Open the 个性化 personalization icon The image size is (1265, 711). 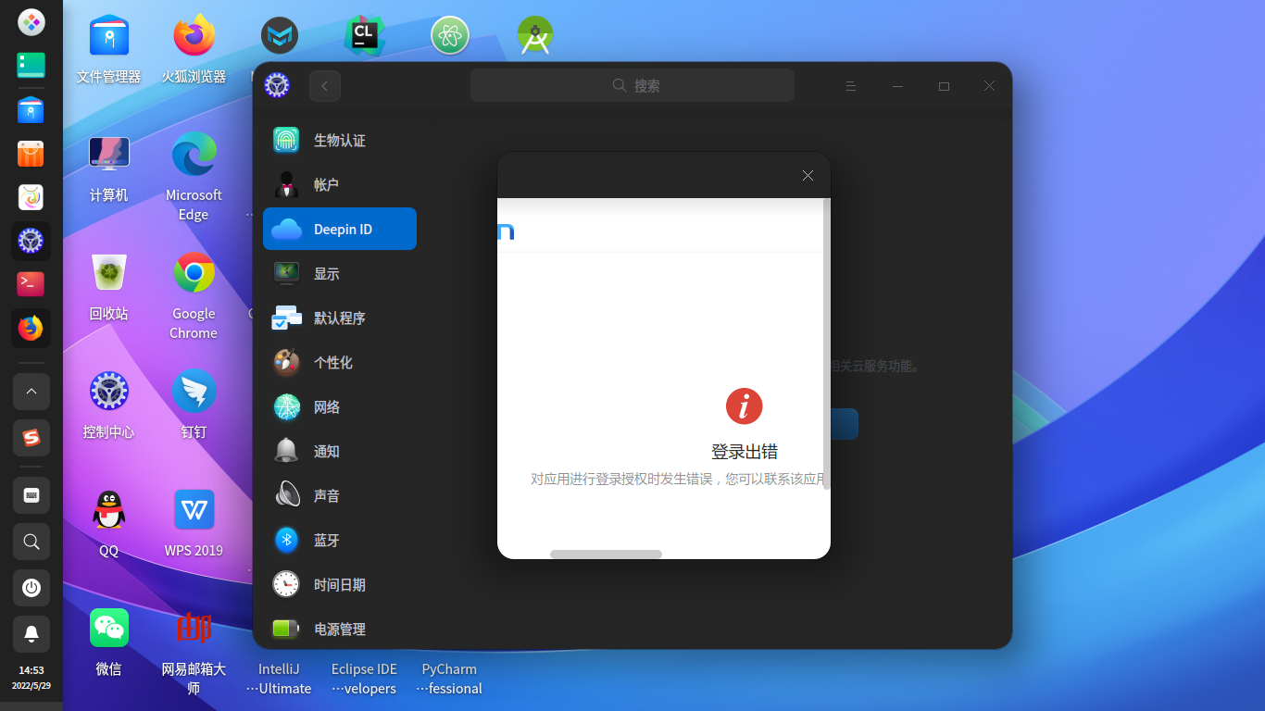[x=286, y=362]
